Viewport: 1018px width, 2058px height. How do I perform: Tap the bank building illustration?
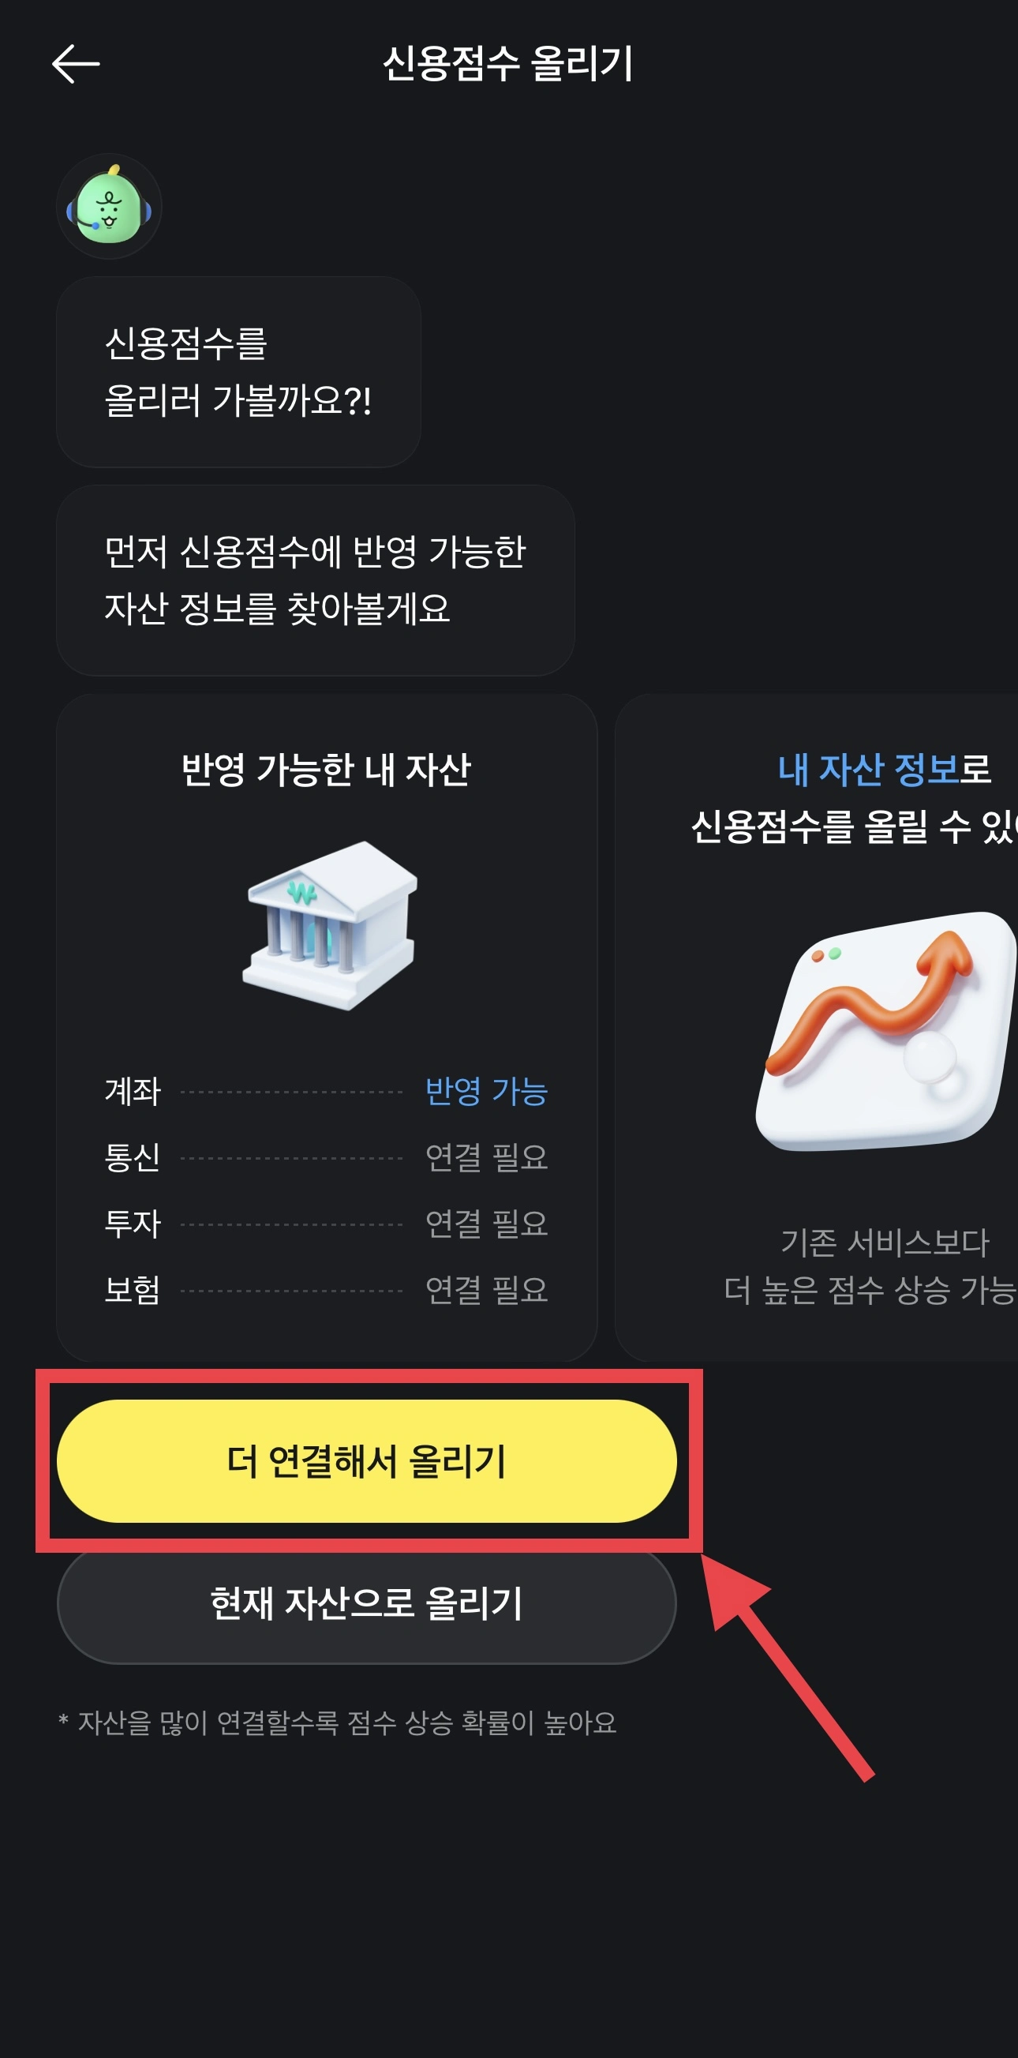click(331, 925)
